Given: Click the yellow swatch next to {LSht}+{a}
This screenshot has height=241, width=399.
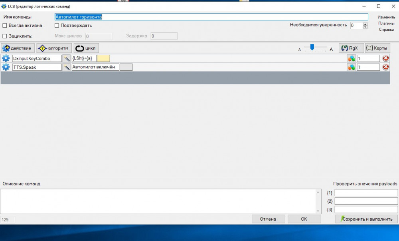Looking at the screenshot, I should click(x=103, y=58).
